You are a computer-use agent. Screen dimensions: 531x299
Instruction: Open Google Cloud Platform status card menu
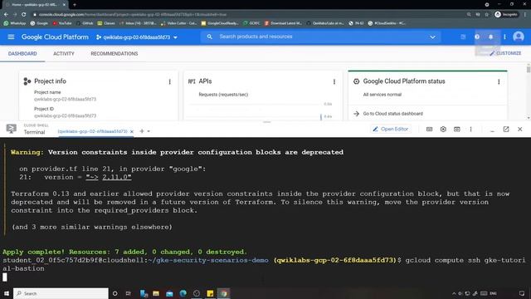(x=499, y=81)
